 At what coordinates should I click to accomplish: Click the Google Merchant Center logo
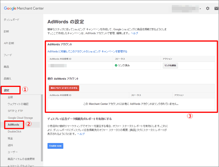coord(24,8)
